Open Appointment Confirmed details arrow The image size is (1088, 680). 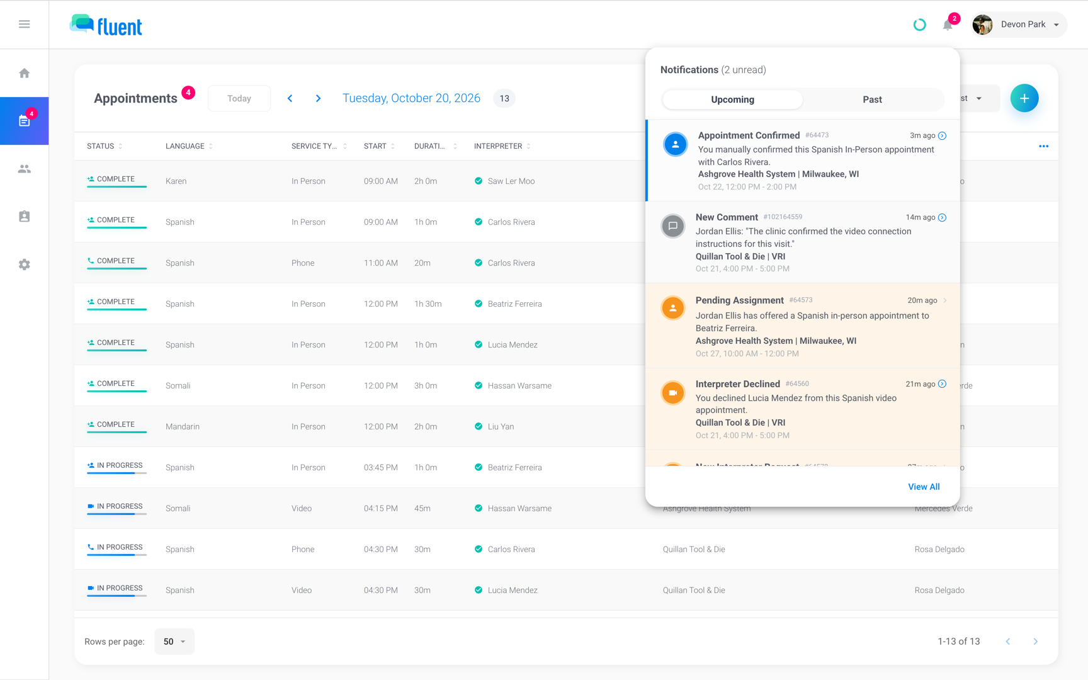click(943, 136)
